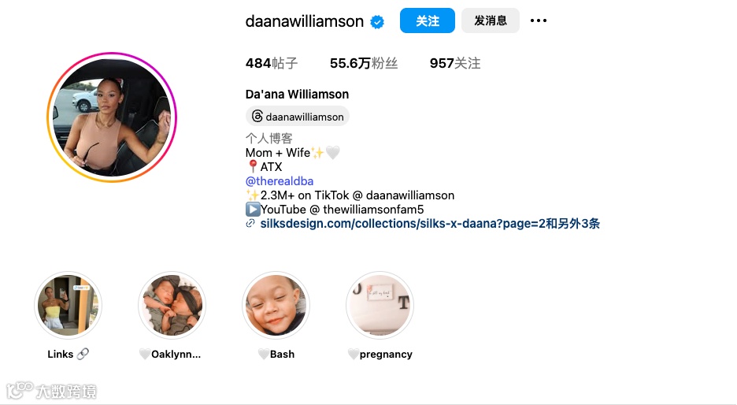The image size is (737, 405).
Task: Click the link chain icon beside silksdesign URL
Action: point(250,224)
